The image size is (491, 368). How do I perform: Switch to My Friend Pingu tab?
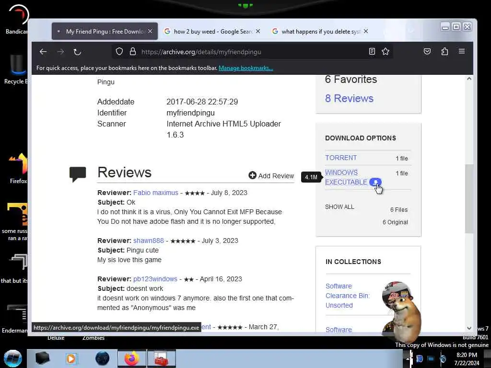click(105, 31)
